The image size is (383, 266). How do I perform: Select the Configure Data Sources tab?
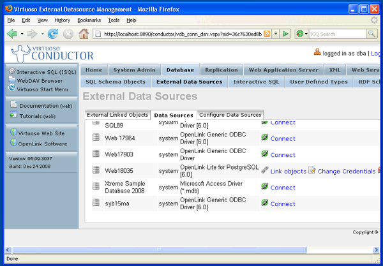click(230, 115)
